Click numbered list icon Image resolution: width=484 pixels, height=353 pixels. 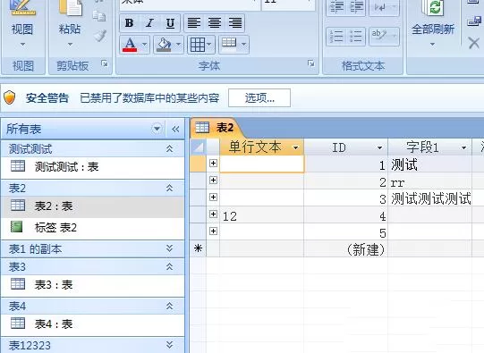click(336, 37)
